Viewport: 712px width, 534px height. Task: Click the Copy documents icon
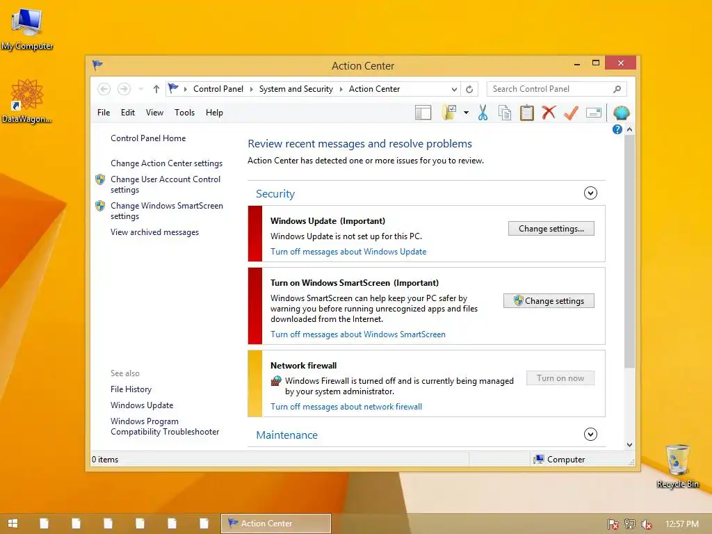505,113
